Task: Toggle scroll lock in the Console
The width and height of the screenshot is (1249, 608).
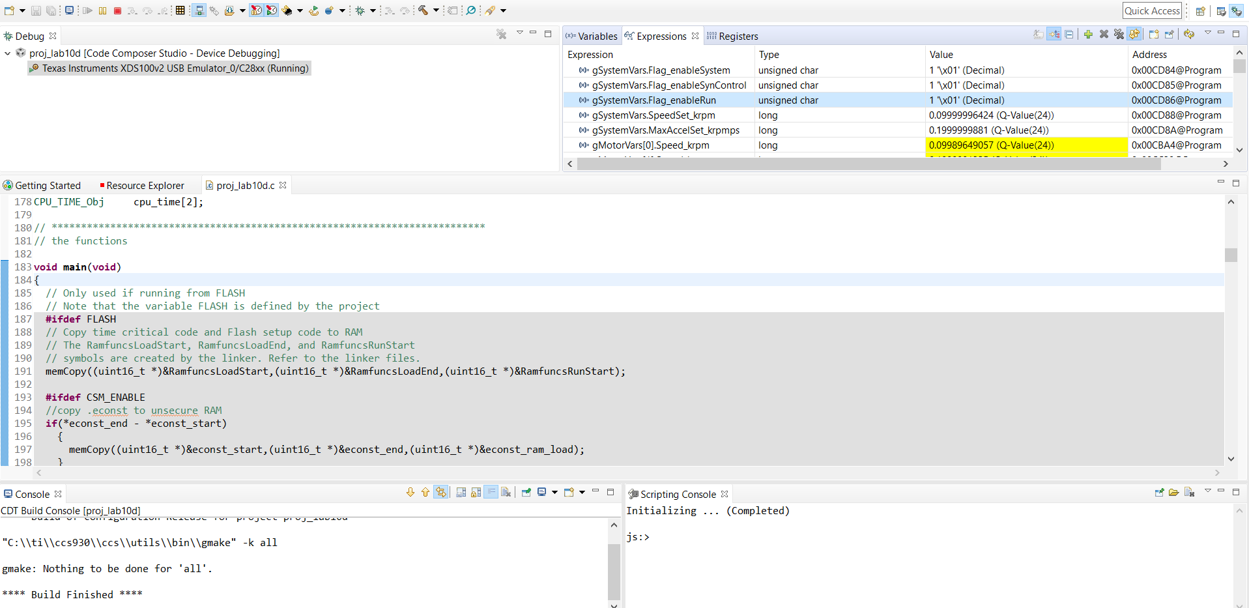Action: point(475,492)
